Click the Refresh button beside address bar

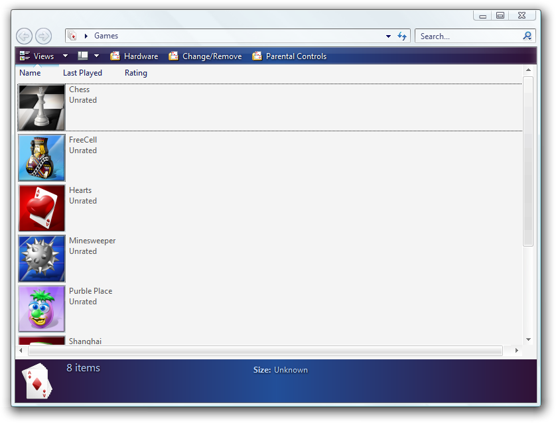402,36
